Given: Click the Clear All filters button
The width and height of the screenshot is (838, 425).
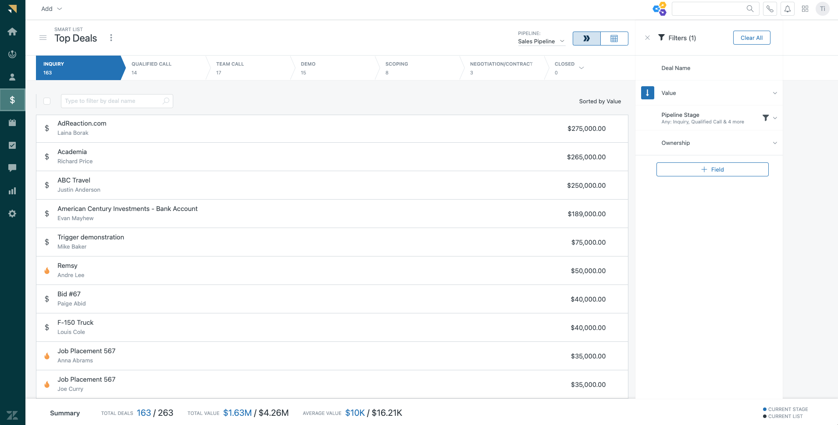Looking at the screenshot, I should [751, 38].
